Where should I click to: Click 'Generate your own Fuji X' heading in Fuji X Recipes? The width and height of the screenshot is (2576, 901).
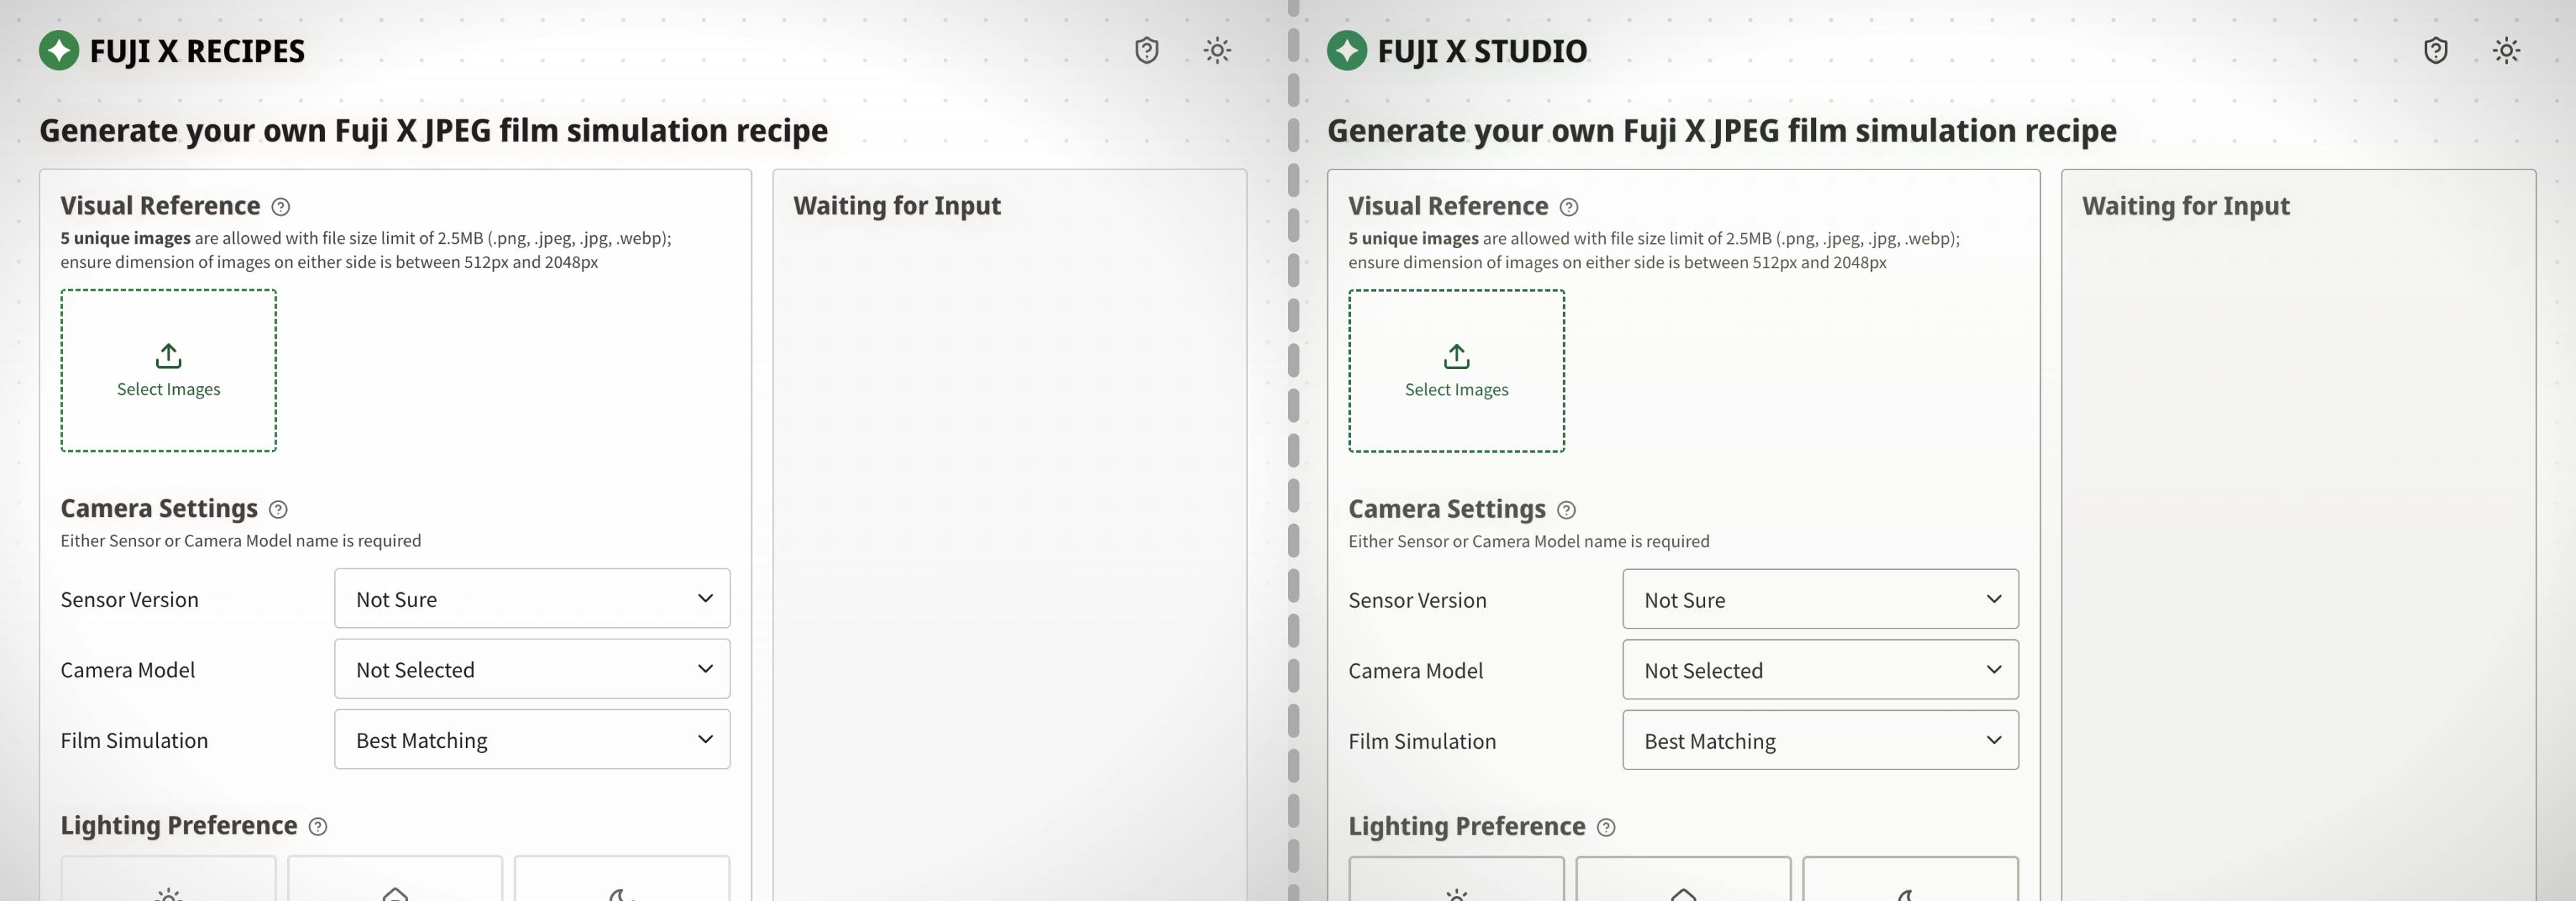tap(433, 131)
